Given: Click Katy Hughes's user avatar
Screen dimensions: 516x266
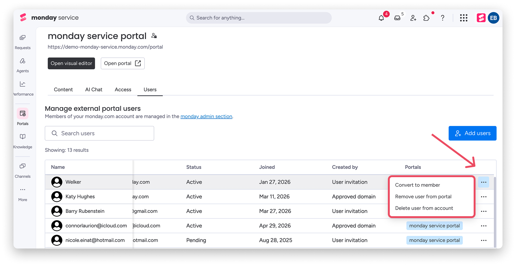Looking at the screenshot, I should click(57, 197).
